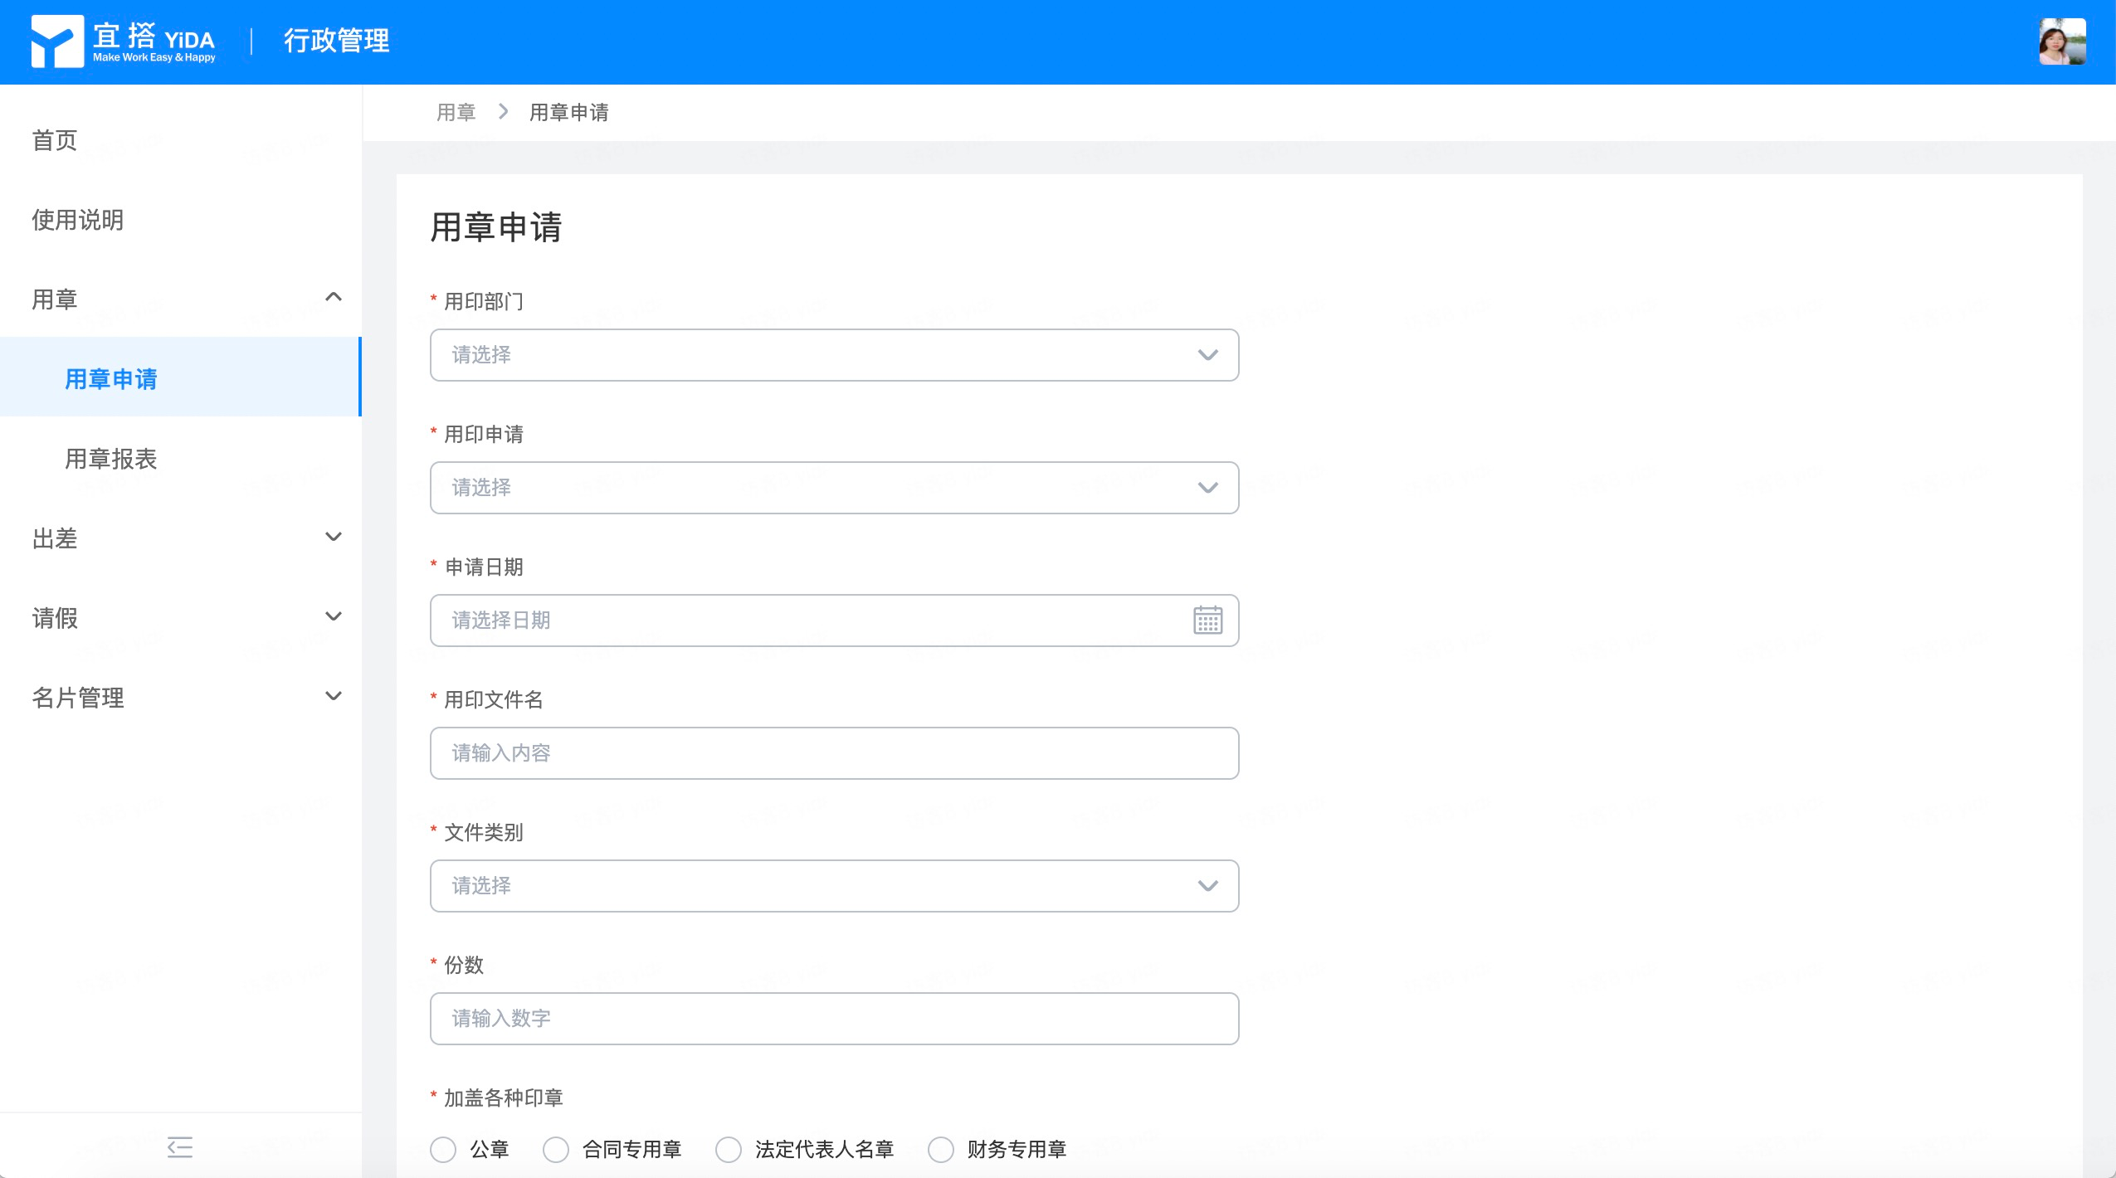
Task: Click the chevron icon in 用印部门 dropdown
Action: pos(1207,355)
